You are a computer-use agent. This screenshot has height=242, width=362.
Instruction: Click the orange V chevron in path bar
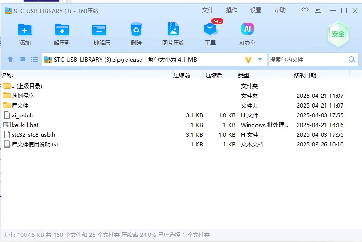[248, 59]
